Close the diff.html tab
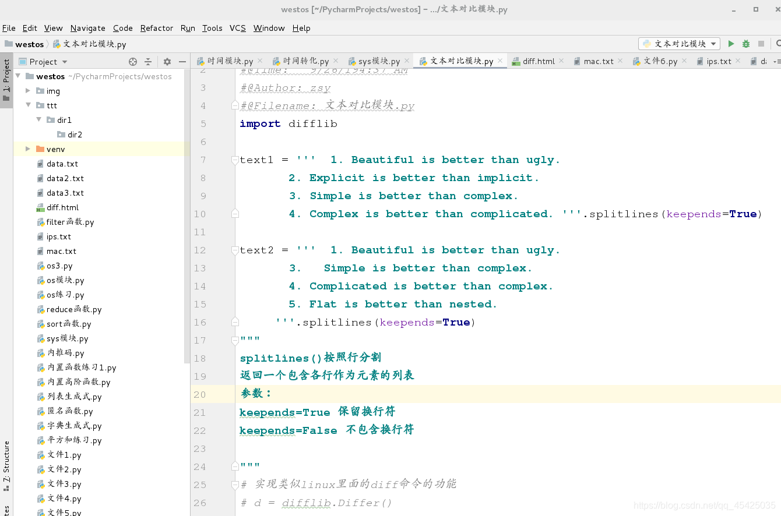Viewport: 781px width, 516px height. pyautogui.click(x=561, y=61)
